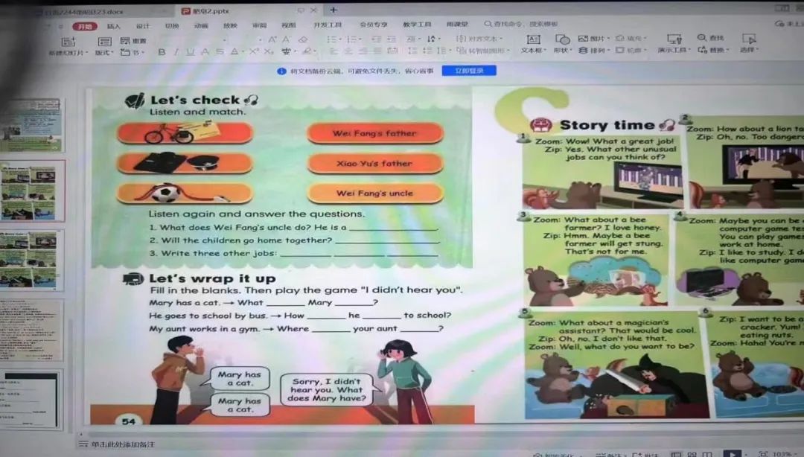Screen dimensions: 804x457
Task: Click the clear formatting eraser icon
Action: tap(303, 39)
